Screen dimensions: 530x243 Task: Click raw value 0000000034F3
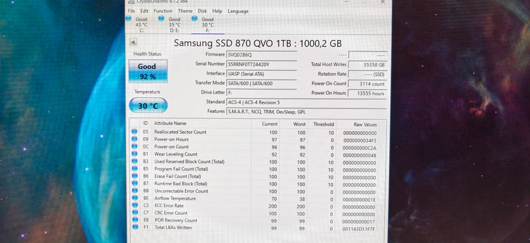tap(359, 141)
